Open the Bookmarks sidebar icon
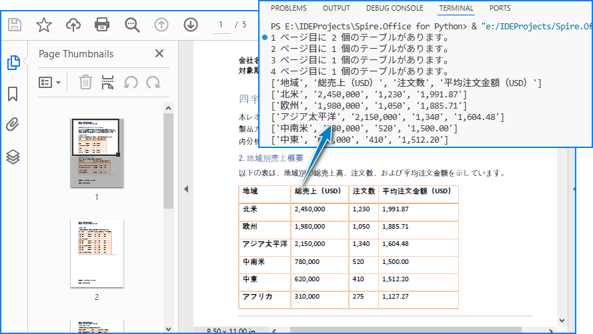The width and height of the screenshot is (593, 334). (x=13, y=94)
